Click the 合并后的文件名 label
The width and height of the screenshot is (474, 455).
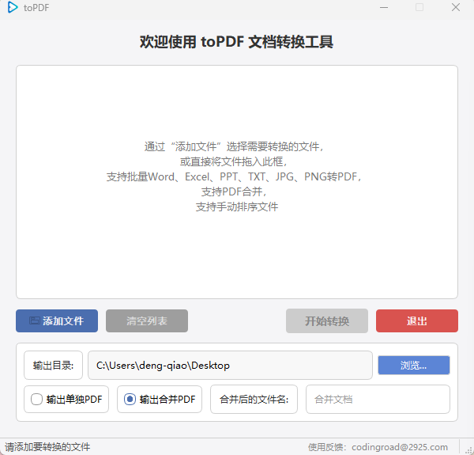(x=254, y=400)
